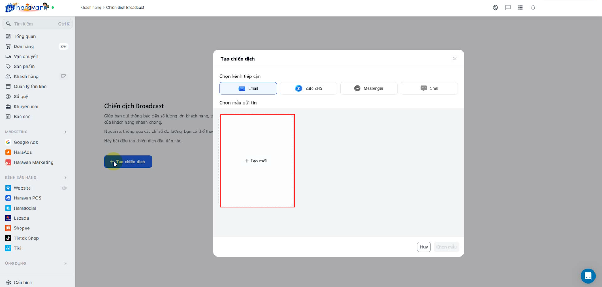The width and height of the screenshot is (602, 287).
Task: Open the apps grid icon
Action: click(520, 8)
